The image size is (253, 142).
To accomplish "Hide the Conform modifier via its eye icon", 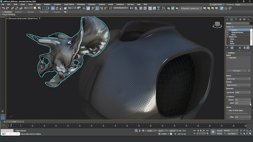I will point(227,30).
